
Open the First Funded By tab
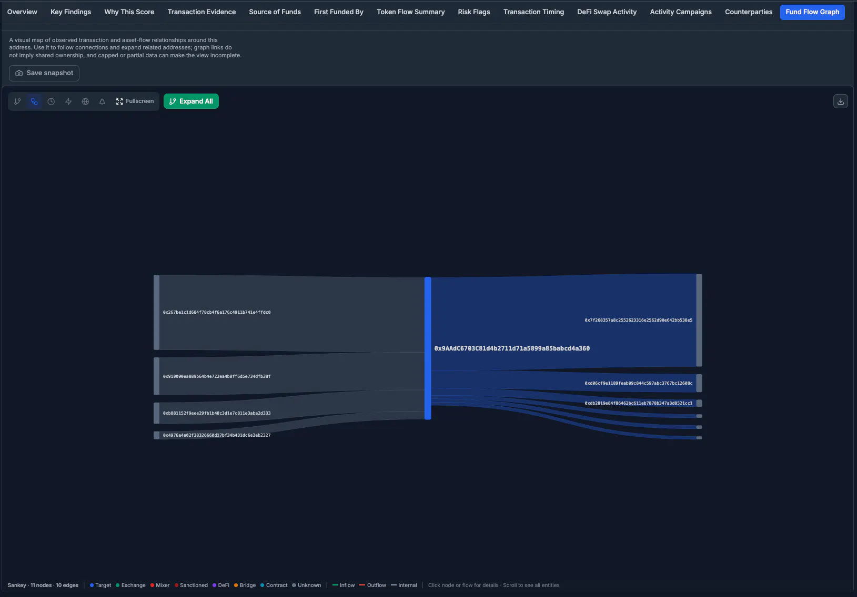click(339, 12)
